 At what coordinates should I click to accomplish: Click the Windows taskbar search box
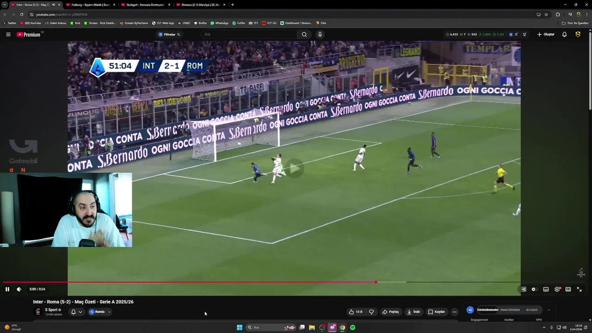[271, 327]
